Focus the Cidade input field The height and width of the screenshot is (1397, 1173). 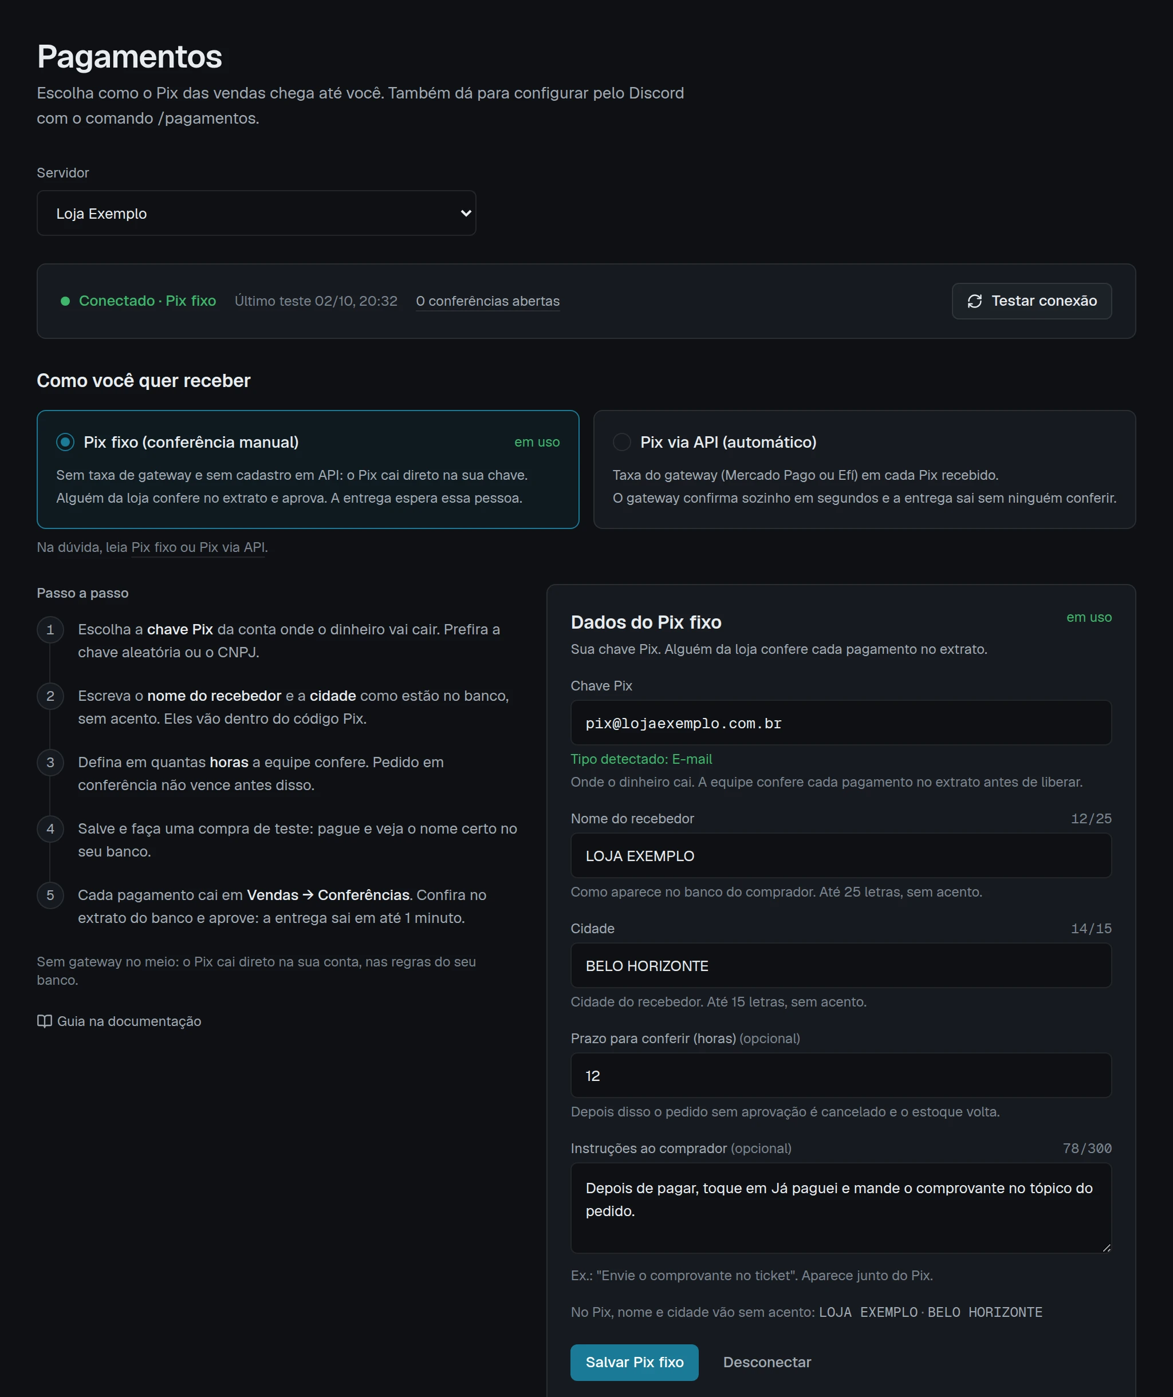pos(840,966)
